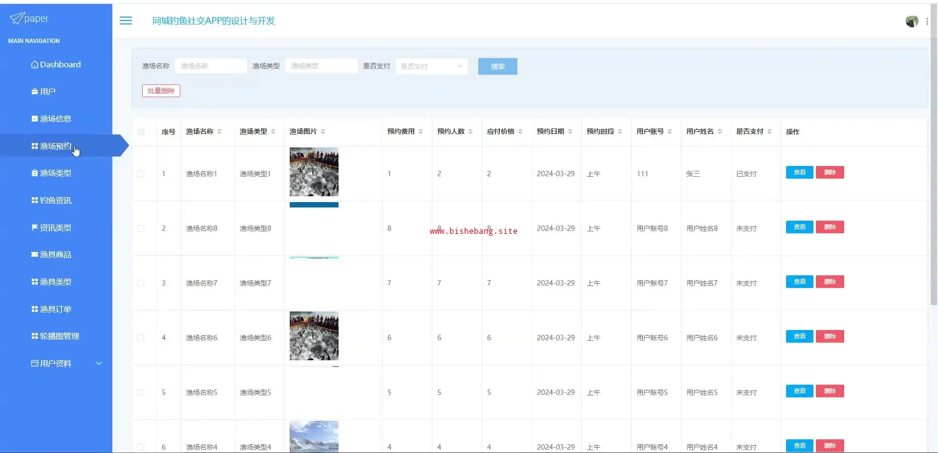This screenshot has width=938, height=453.
Task: Toggle the hamburger menu icon to collapse sidebar
Action: pos(126,21)
